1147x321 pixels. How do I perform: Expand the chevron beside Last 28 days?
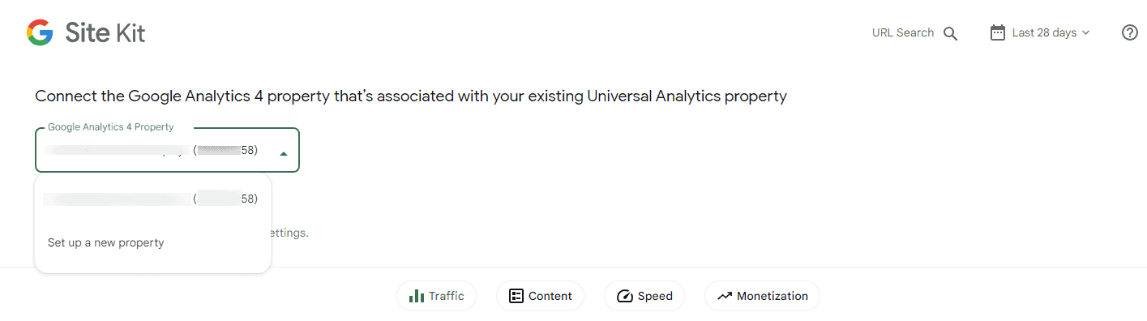click(x=1086, y=33)
